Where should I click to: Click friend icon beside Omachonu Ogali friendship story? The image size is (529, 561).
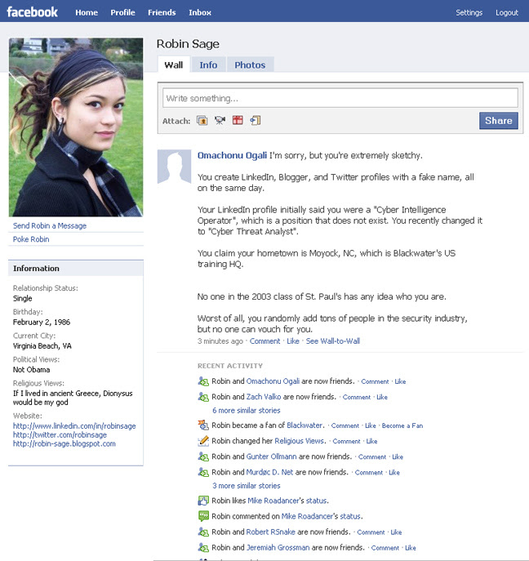click(x=203, y=381)
